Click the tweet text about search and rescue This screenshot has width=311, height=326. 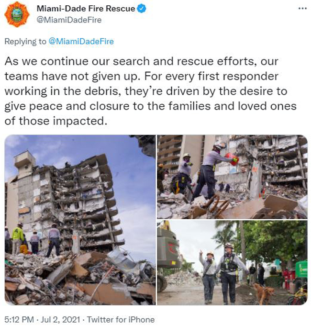click(150, 91)
